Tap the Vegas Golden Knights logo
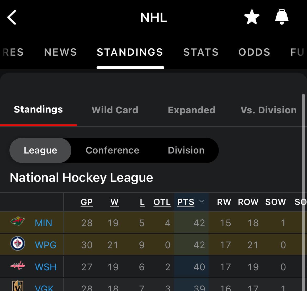This screenshot has height=291, width=307. [18, 286]
